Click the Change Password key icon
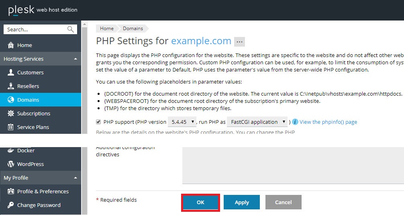 click(11, 205)
